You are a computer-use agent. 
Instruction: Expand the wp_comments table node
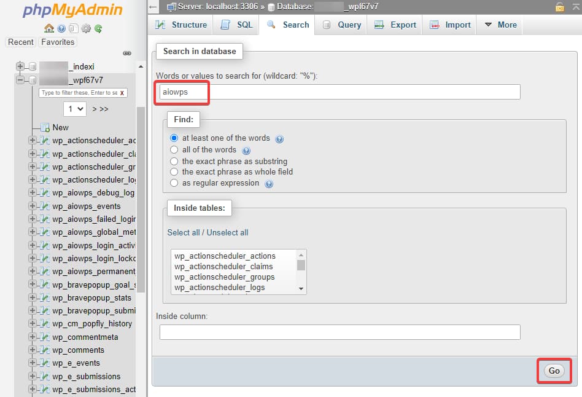pos(33,350)
